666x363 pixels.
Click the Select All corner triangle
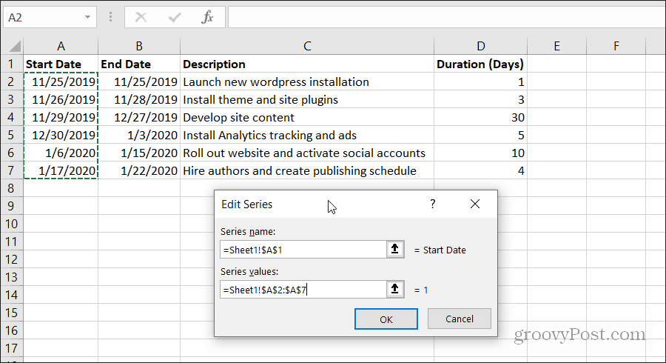14,46
